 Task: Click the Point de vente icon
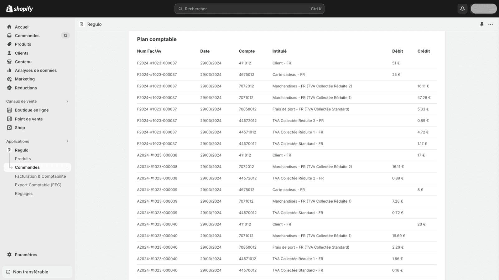9,119
